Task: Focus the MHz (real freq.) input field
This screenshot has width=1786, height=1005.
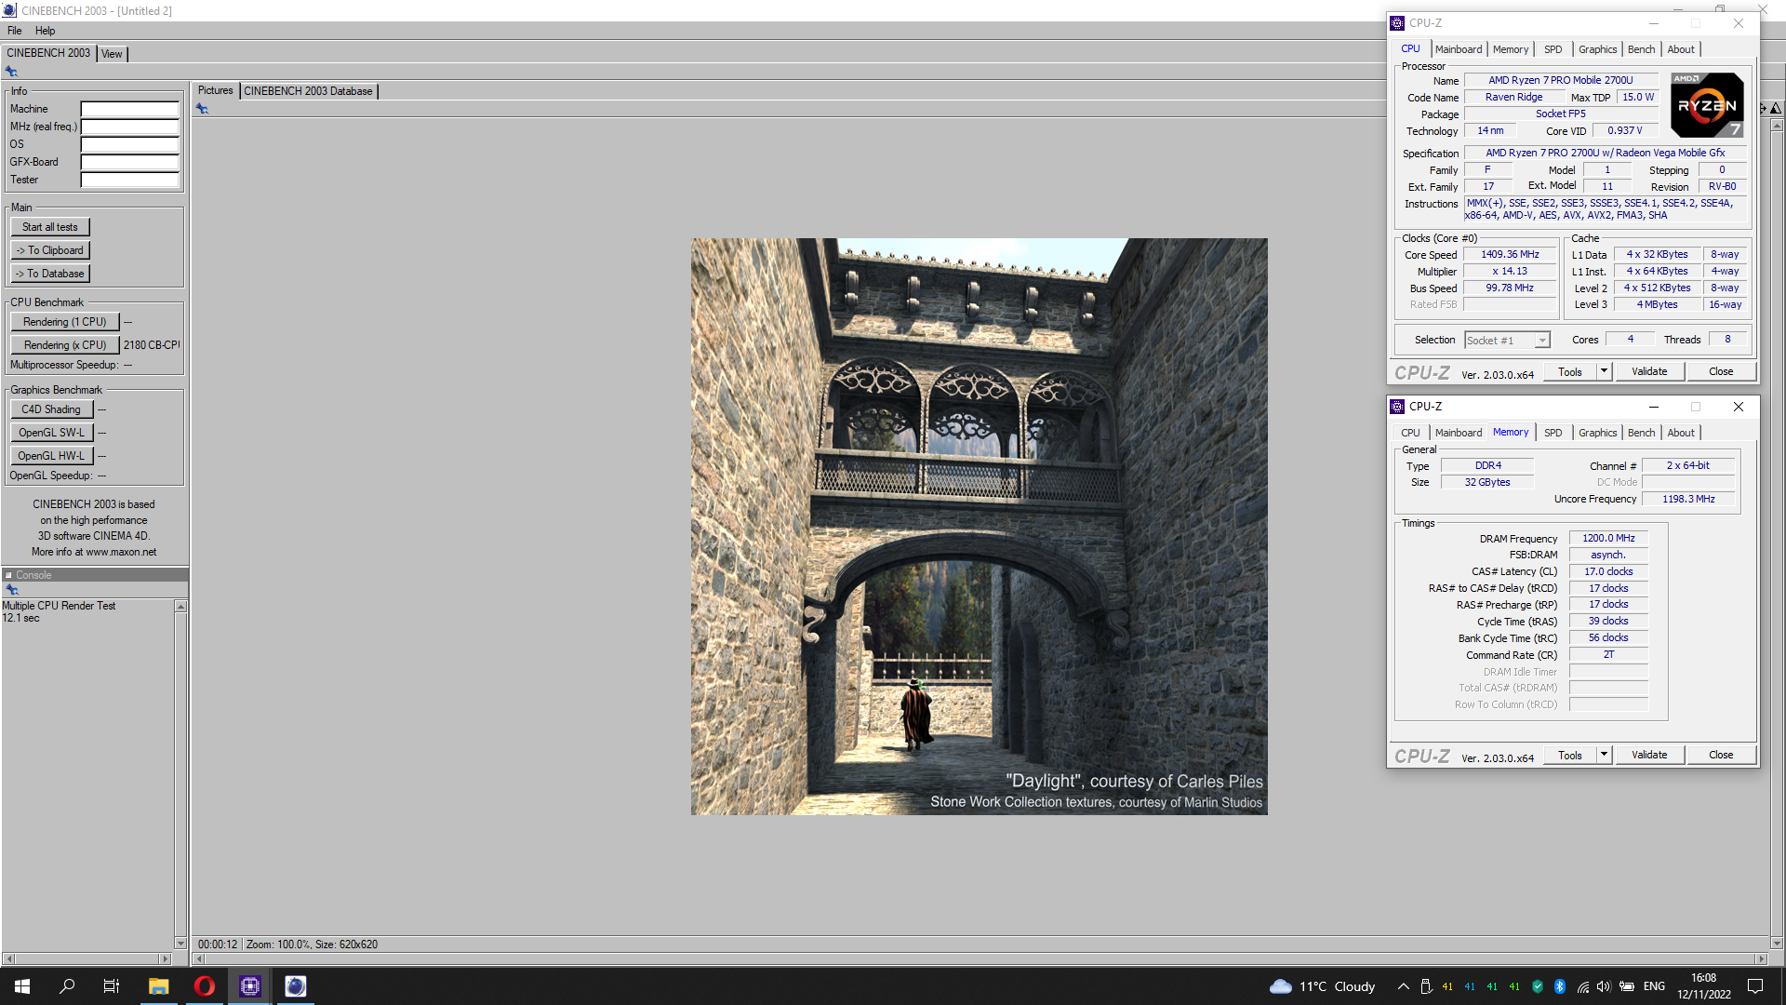Action: click(x=129, y=127)
